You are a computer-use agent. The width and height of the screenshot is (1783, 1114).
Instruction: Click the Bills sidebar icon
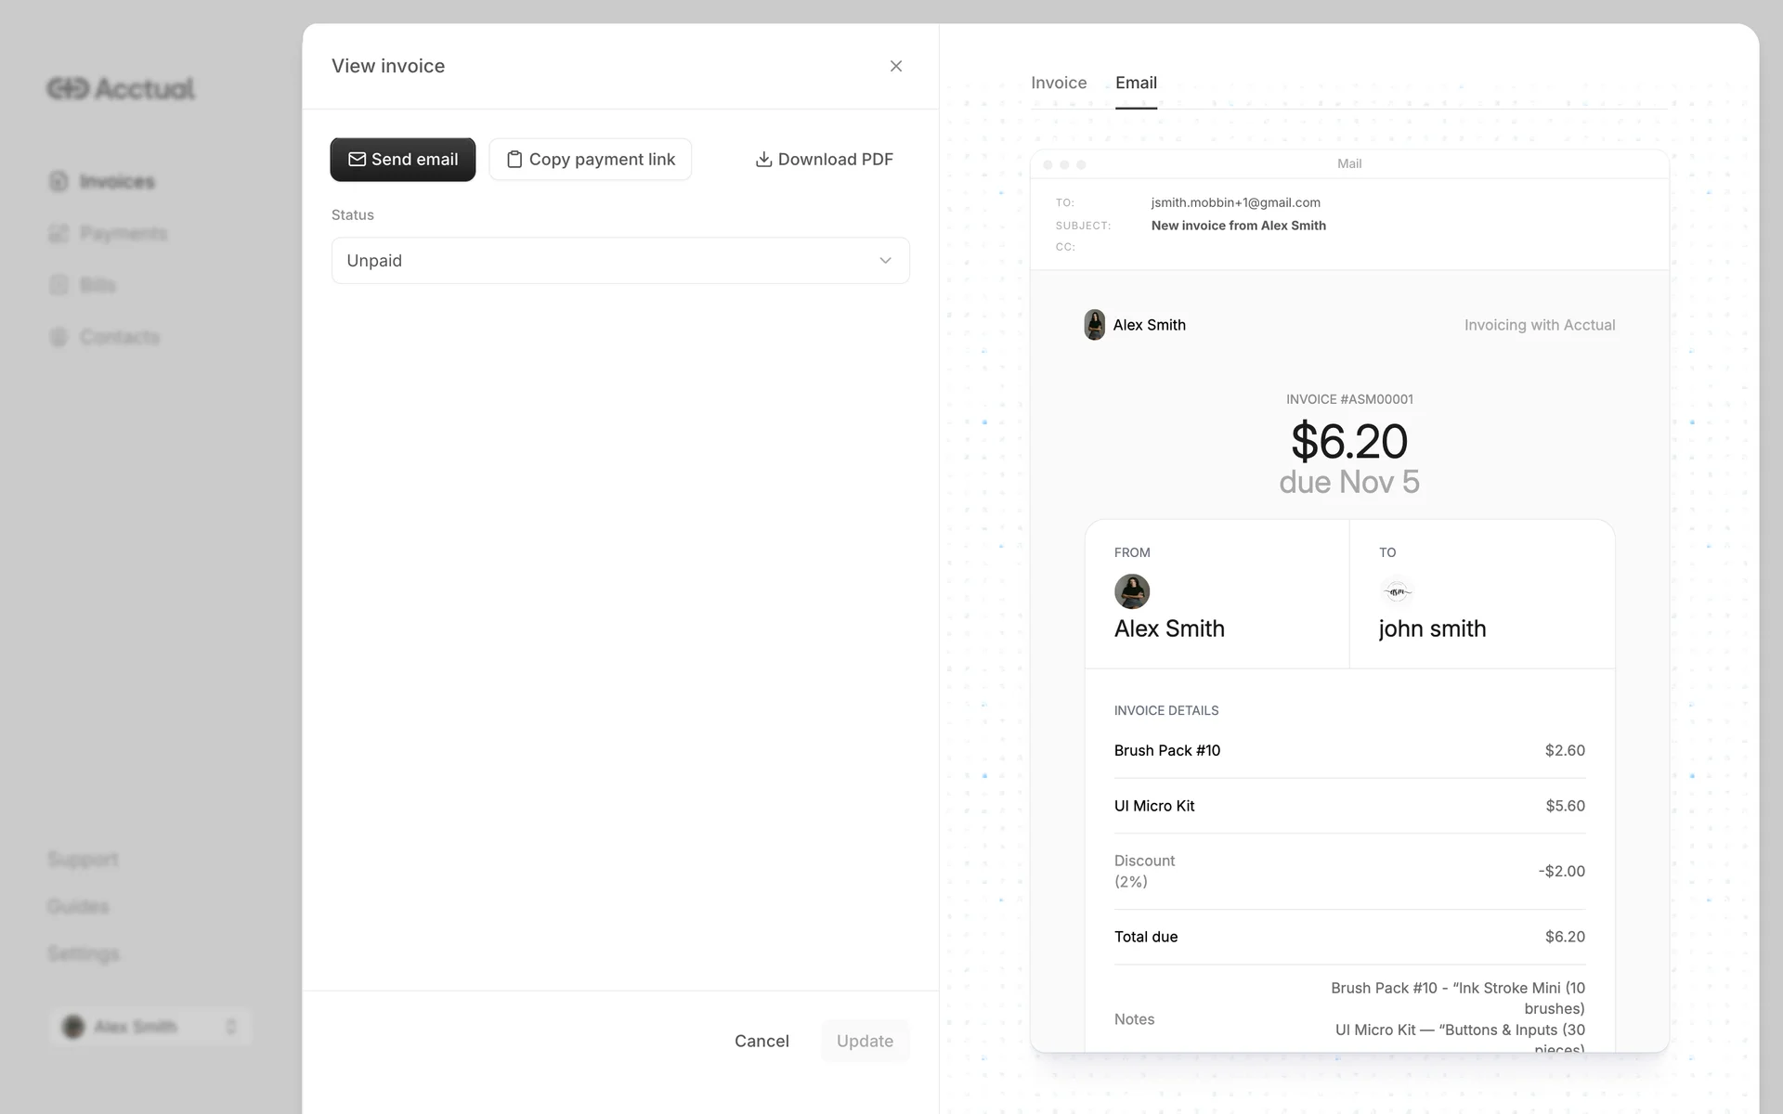click(x=59, y=285)
